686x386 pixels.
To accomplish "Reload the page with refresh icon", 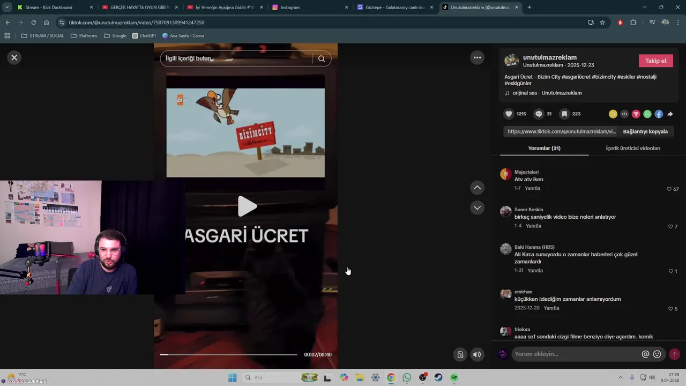I will coord(33,23).
